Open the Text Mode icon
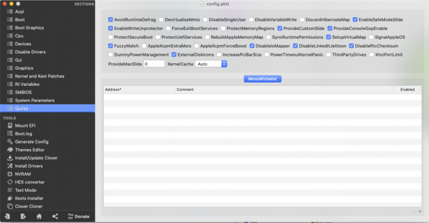 pyautogui.click(x=10, y=190)
